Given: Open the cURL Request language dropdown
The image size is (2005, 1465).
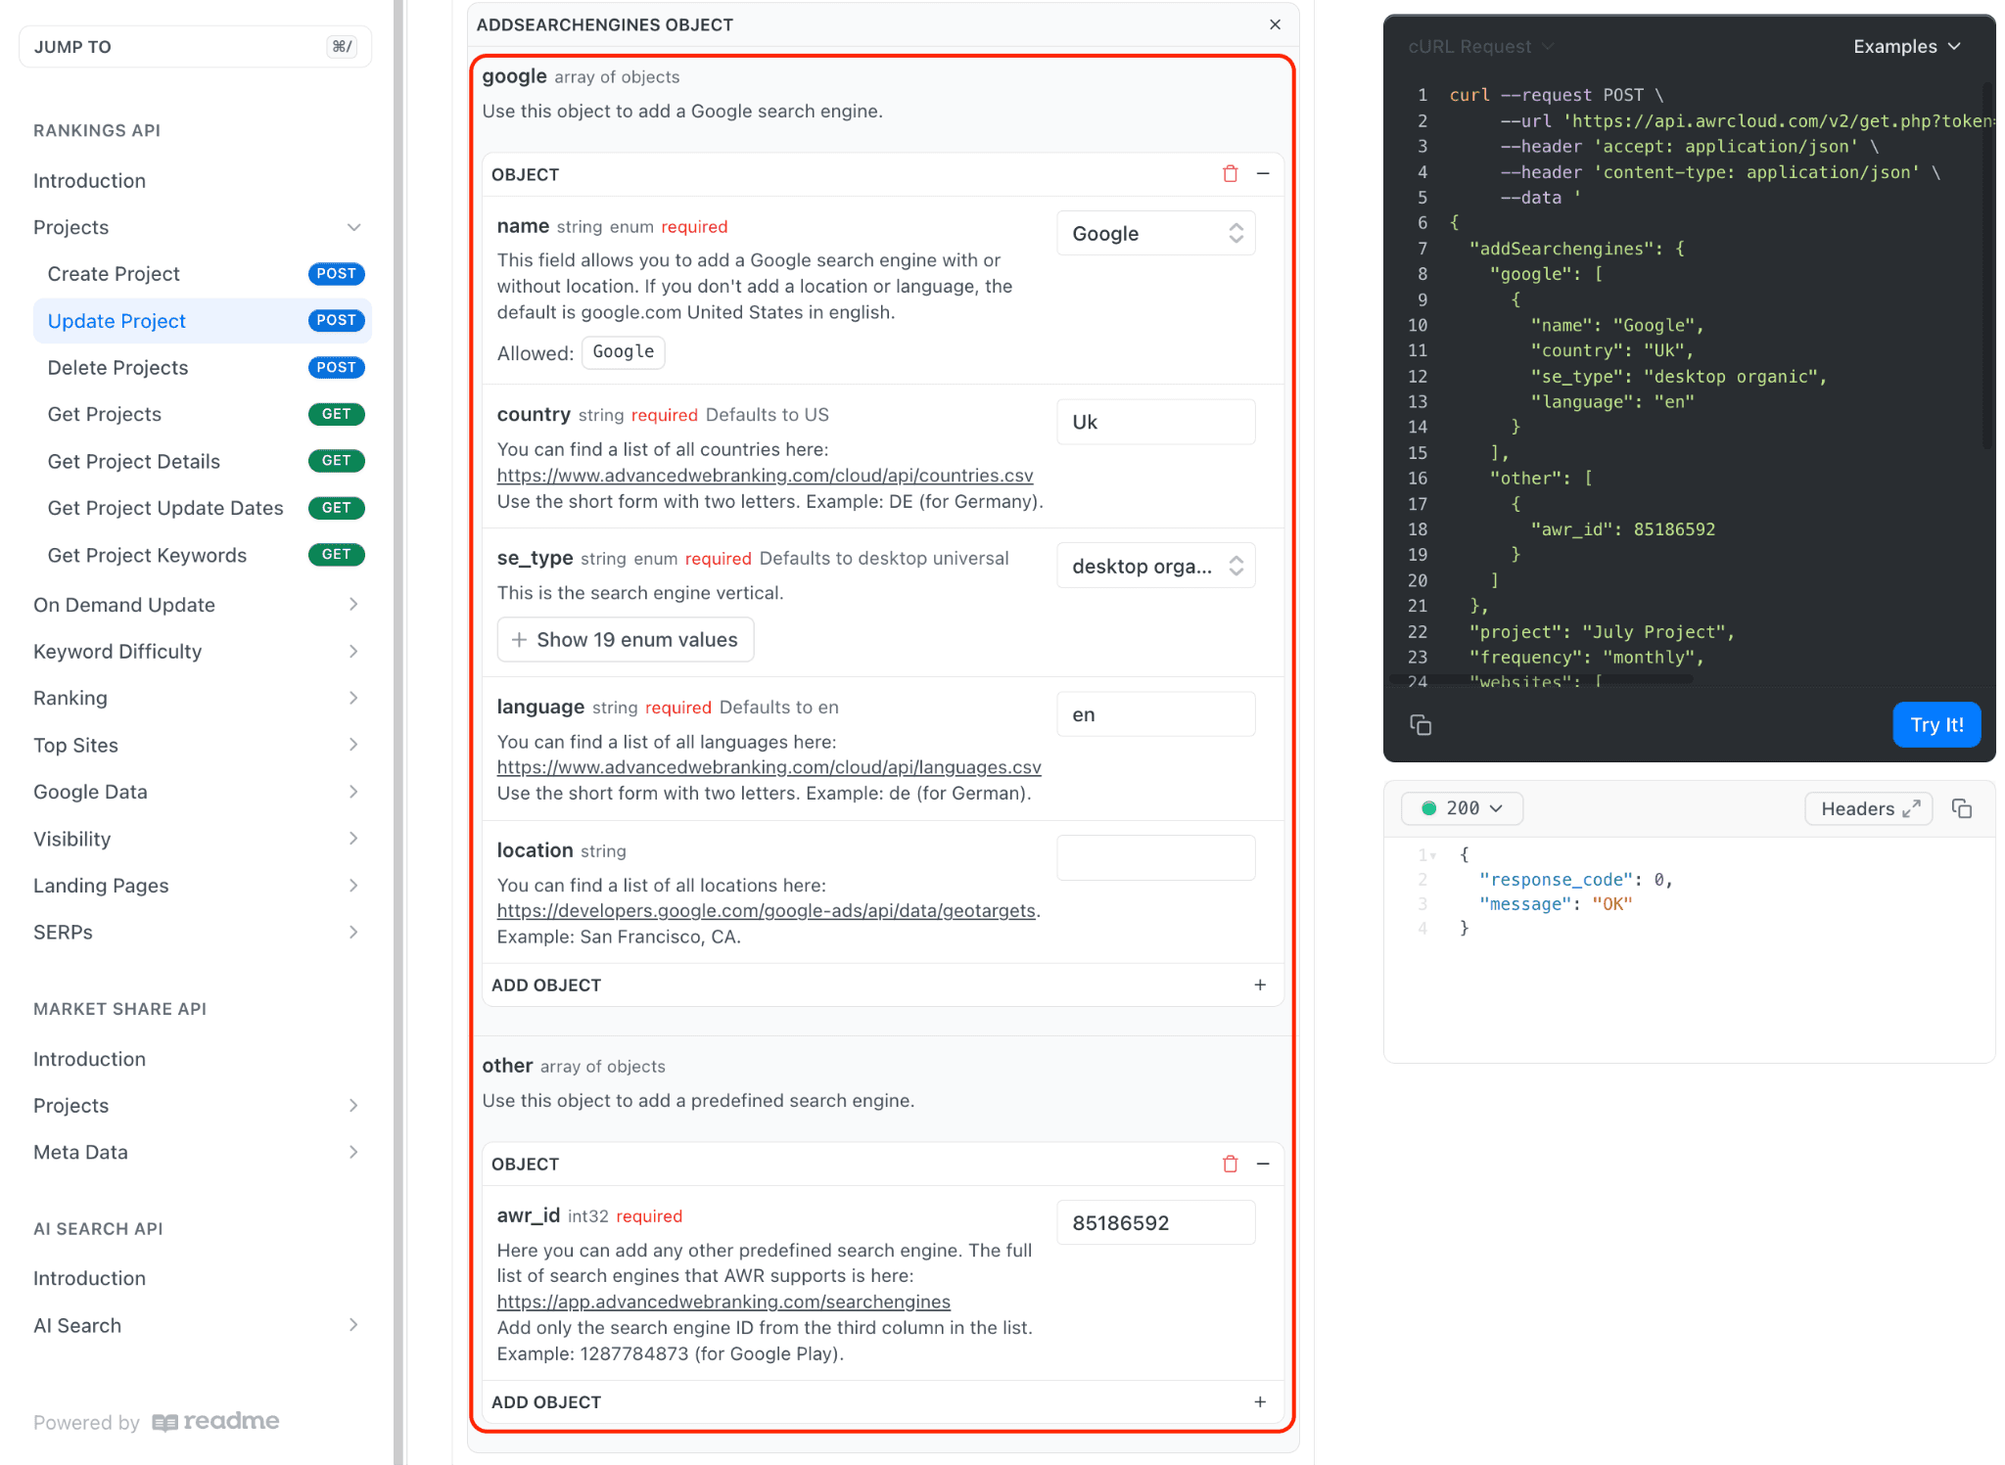Looking at the screenshot, I should click(x=1480, y=47).
